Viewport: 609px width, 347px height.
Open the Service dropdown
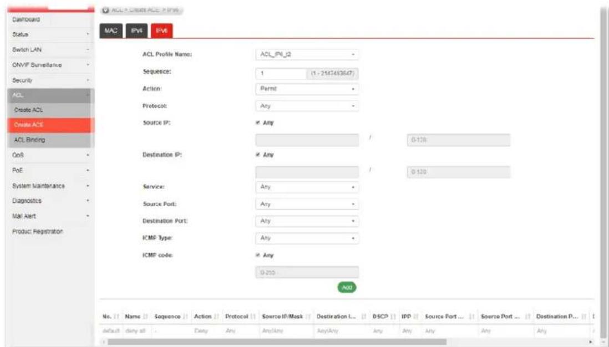[307, 187]
